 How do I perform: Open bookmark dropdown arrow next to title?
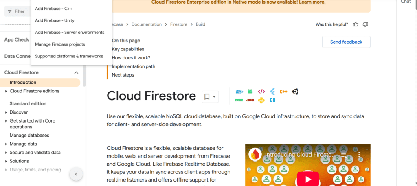pos(214,97)
